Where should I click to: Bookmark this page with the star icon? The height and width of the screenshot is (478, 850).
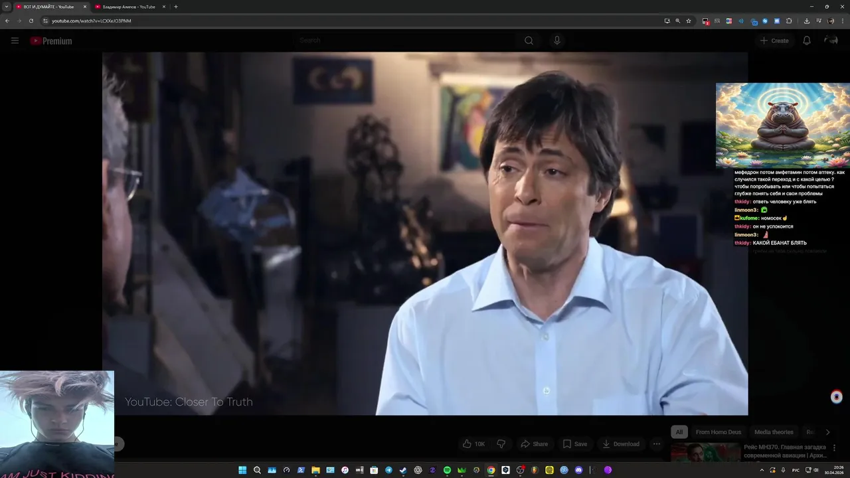[689, 21]
